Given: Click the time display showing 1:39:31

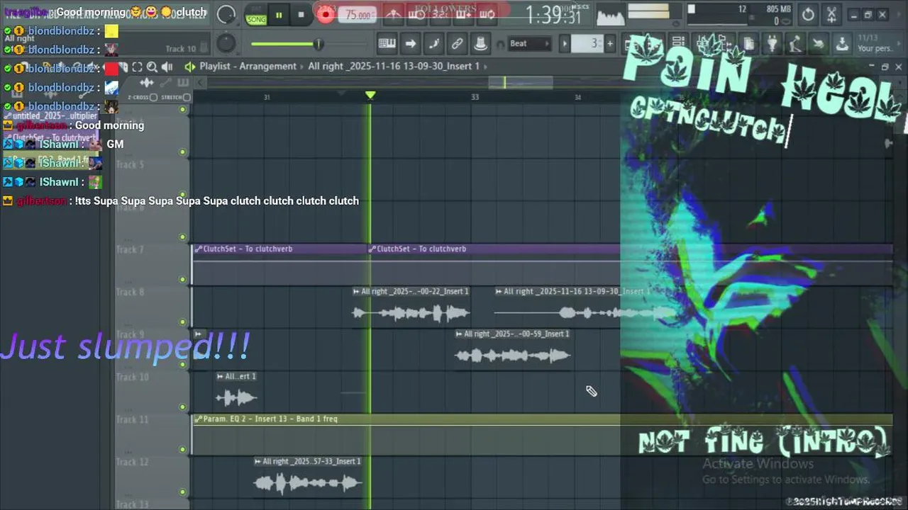Looking at the screenshot, I should (x=554, y=15).
